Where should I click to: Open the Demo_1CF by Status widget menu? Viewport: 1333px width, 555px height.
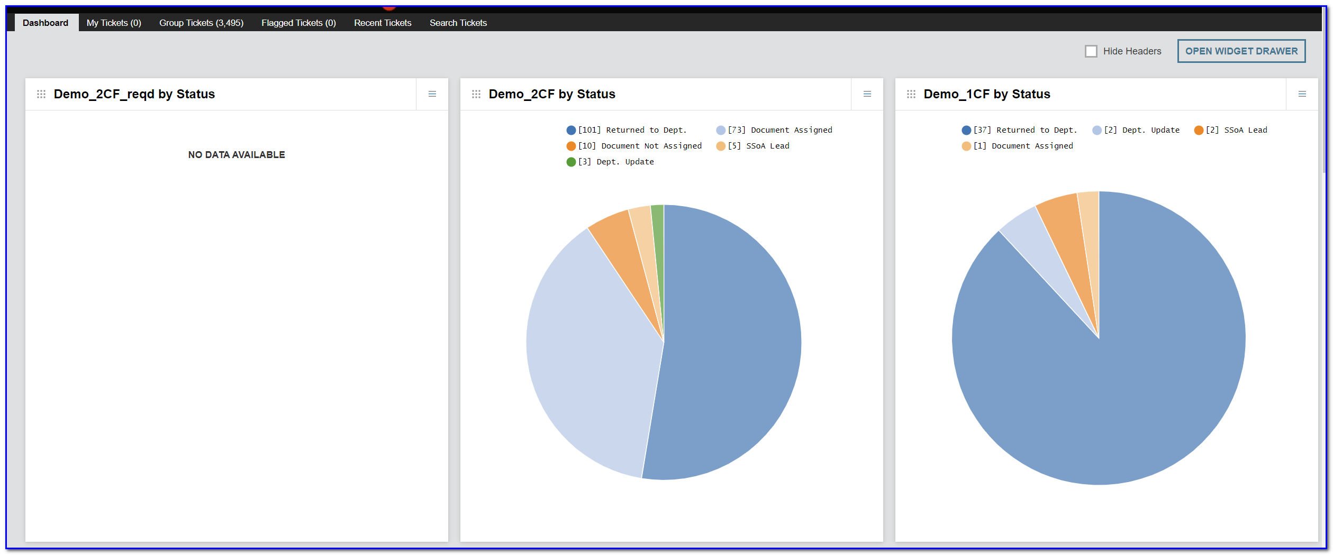point(1302,94)
